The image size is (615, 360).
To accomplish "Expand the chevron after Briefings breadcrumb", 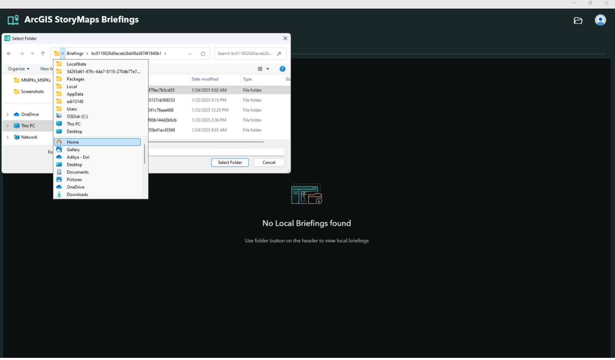I will 87,54.
